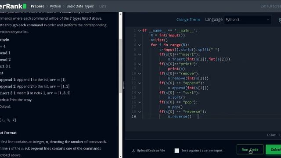Click the 'N = int(input())' line
This screenshot has height=158, width=281.
[168, 35]
